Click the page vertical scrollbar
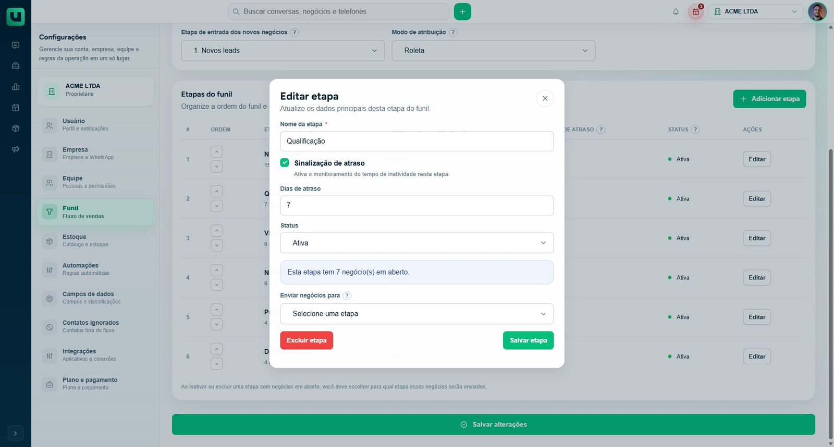The width and height of the screenshot is (834, 447). click(x=830, y=294)
